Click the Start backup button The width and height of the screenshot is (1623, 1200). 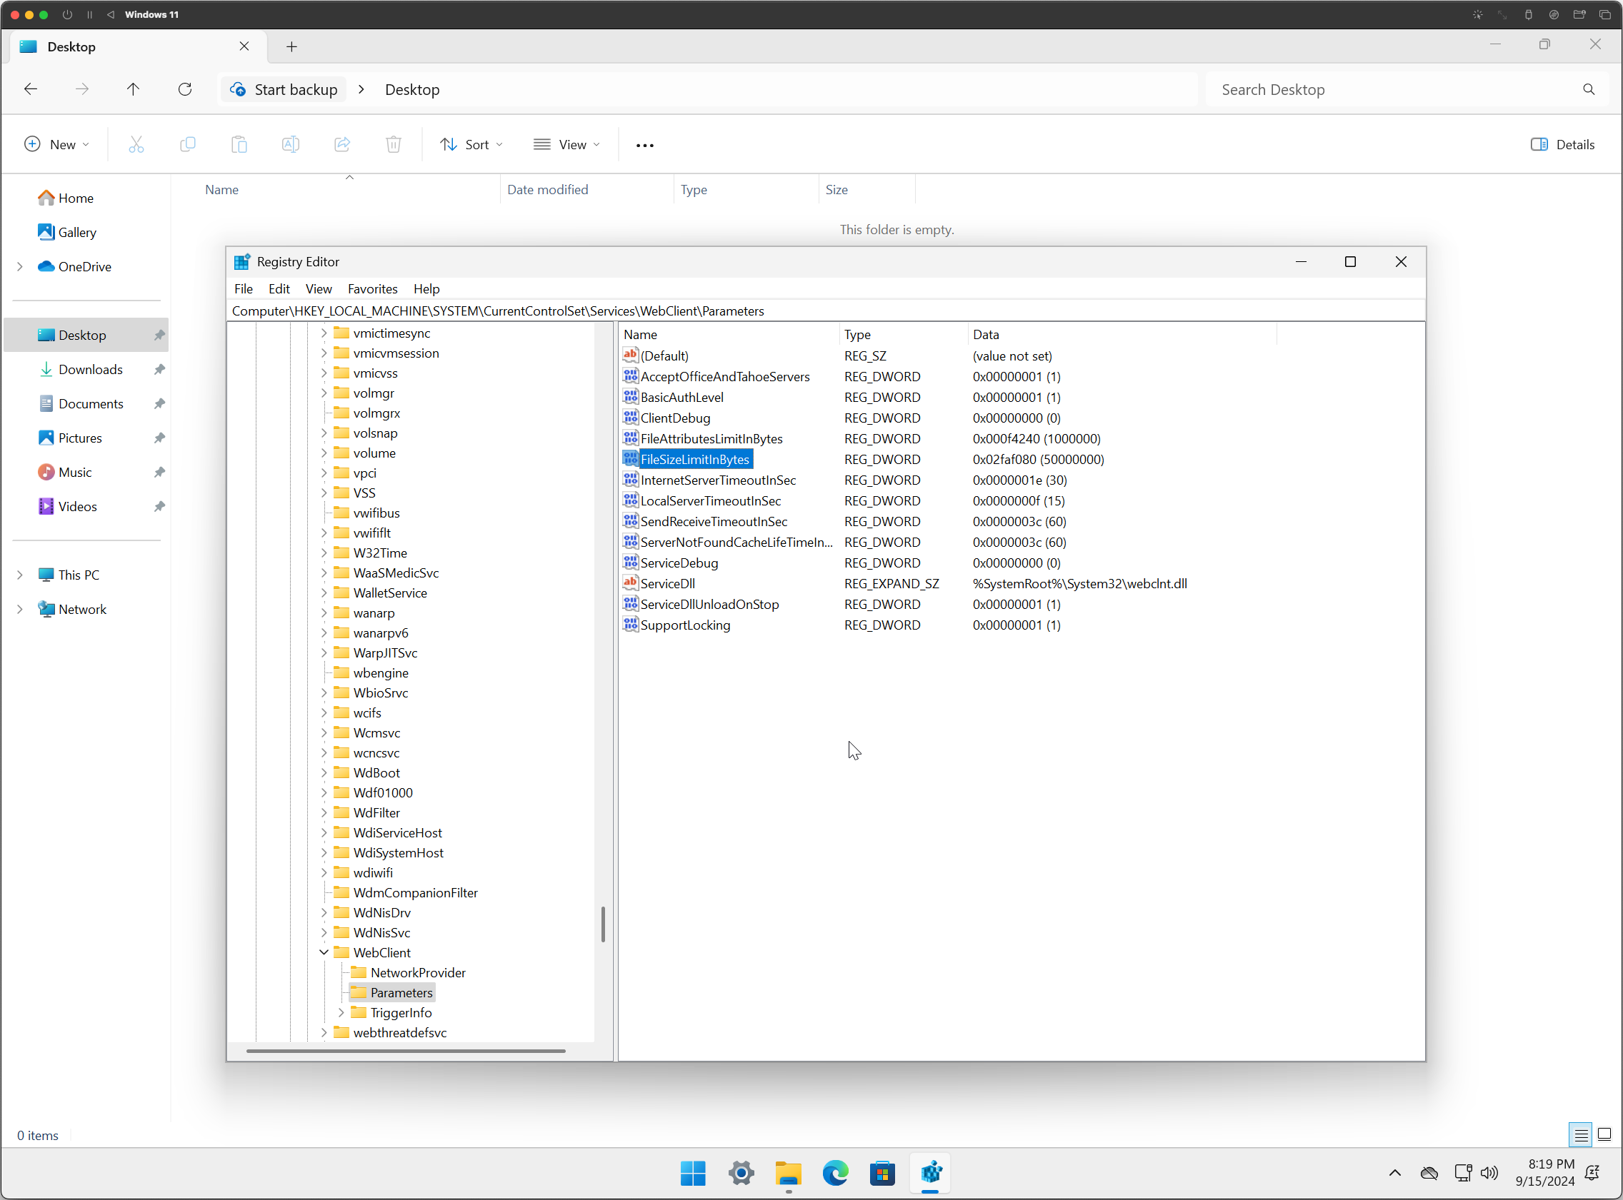284,89
